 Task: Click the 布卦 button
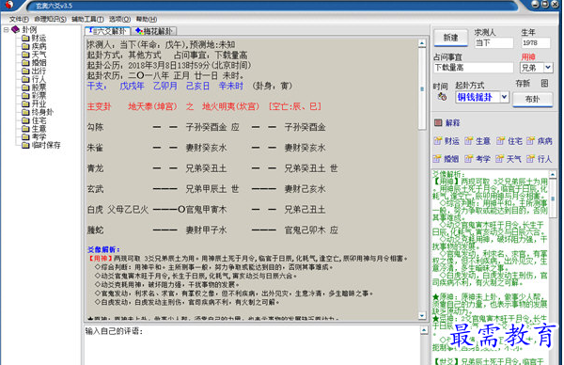coord(532,100)
